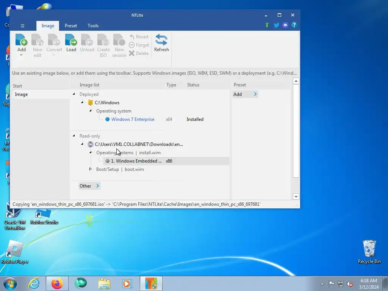This screenshot has height=291, width=388.
Task: Click the x64 type value
Action: click(x=169, y=119)
